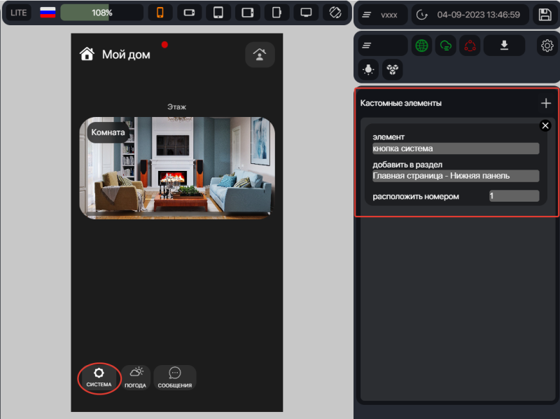Click the 'Мой дом' home title
560x419 pixels.
click(126, 55)
